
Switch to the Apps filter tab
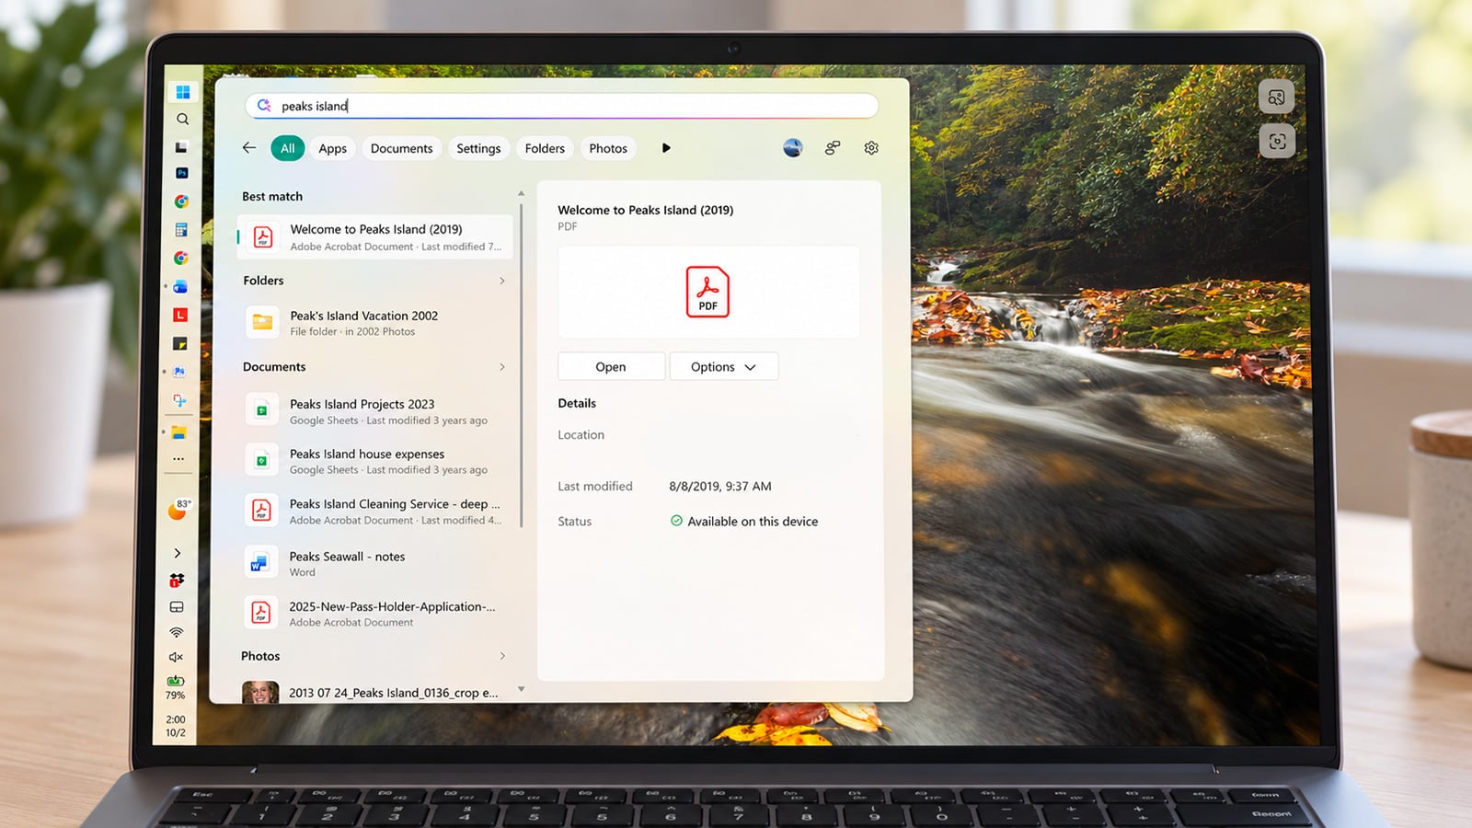point(333,148)
